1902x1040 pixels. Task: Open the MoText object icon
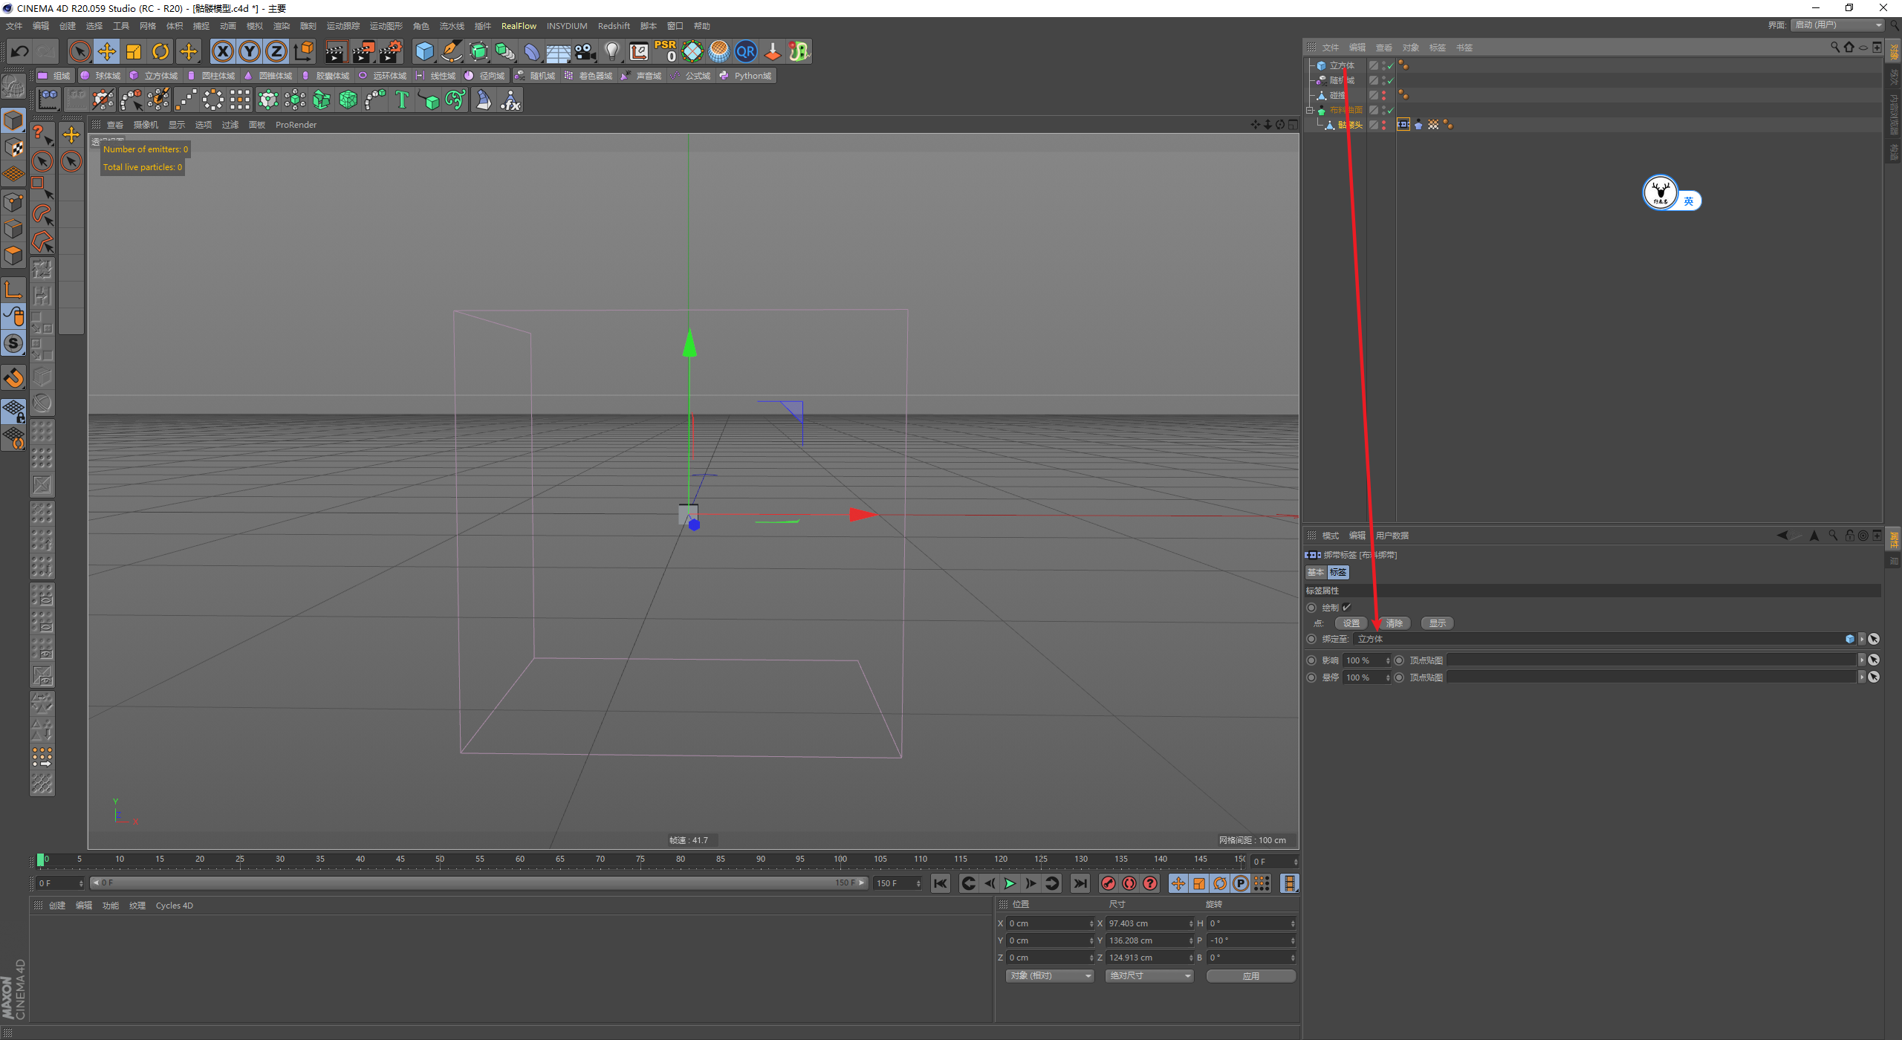pyautogui.click(x=402, y=100)
